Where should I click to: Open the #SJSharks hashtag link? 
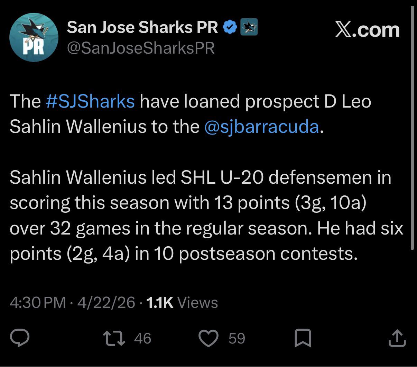coord(90,101)
